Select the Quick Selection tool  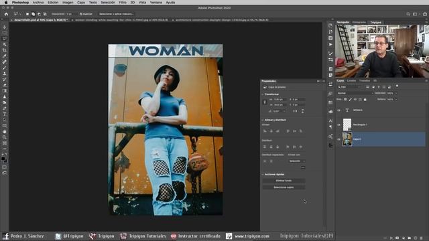pos(5,45)
